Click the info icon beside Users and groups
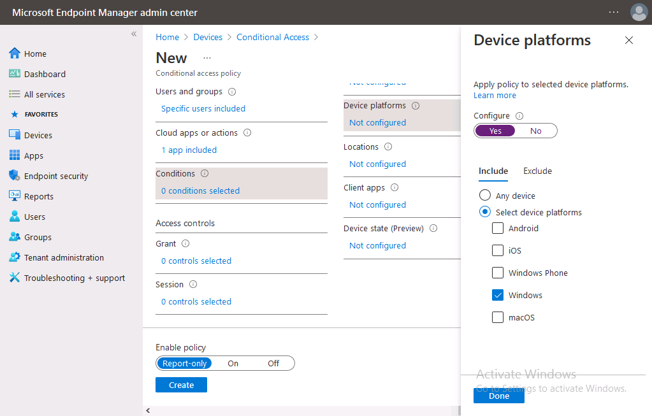 click(x=232, y=92)
